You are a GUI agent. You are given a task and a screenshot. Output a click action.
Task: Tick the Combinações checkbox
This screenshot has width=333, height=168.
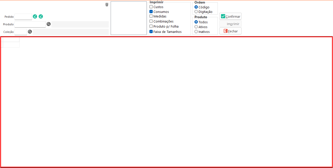(151, 21)
